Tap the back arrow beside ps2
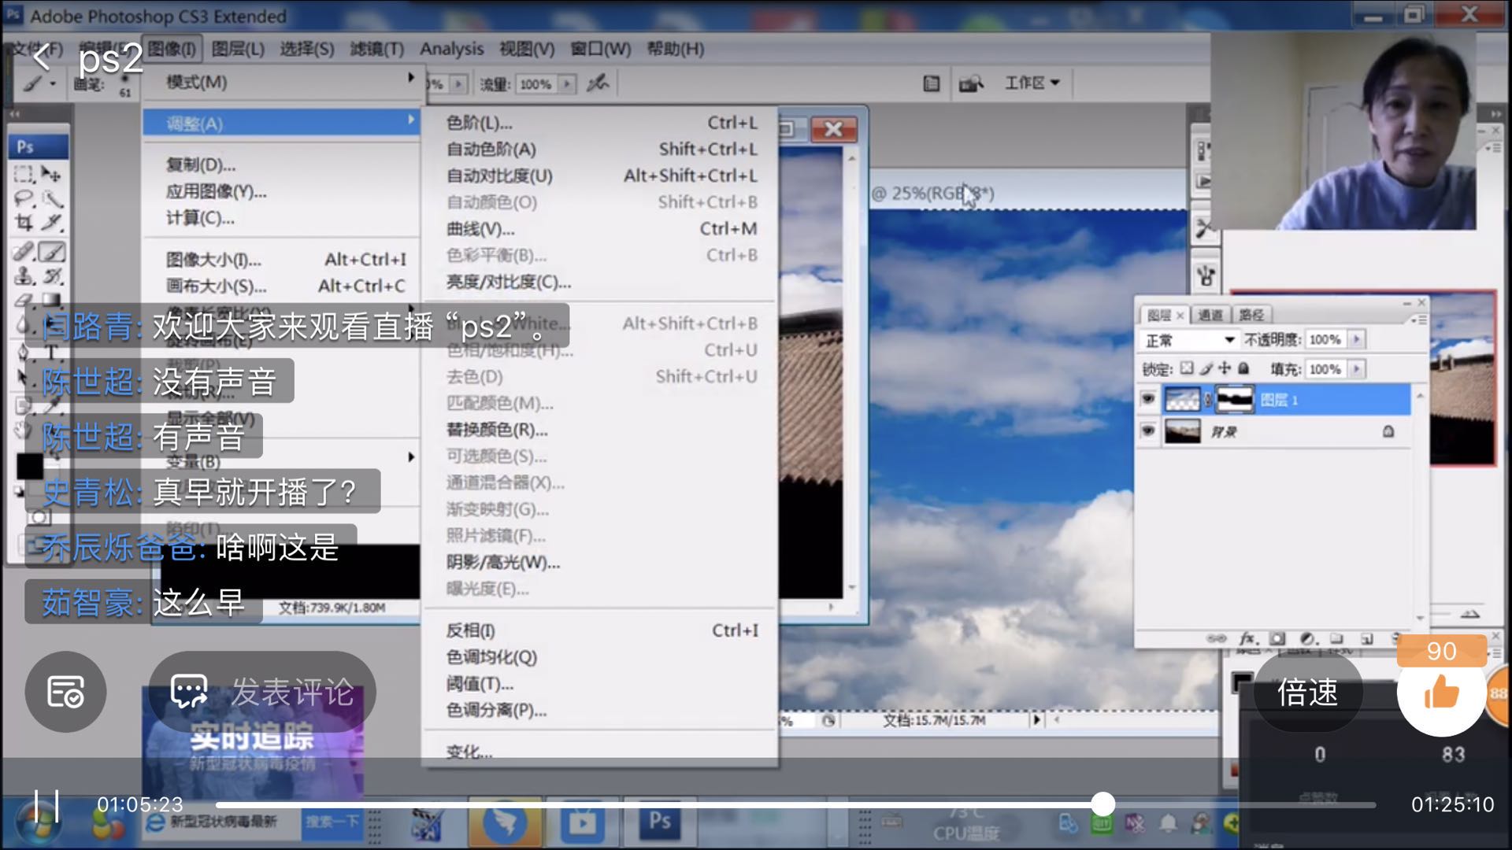 click(x=42, y=57)
